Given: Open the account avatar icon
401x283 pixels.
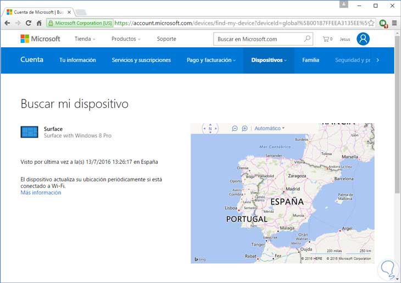Looking at the screenshot, I should [363, 39].
